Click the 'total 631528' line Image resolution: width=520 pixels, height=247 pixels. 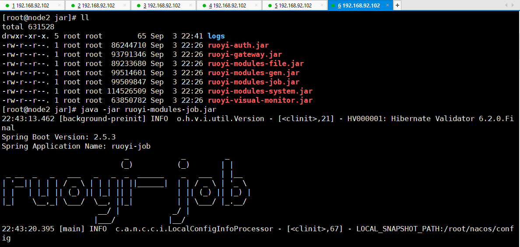pyautogui.click(x=28, y=27)
